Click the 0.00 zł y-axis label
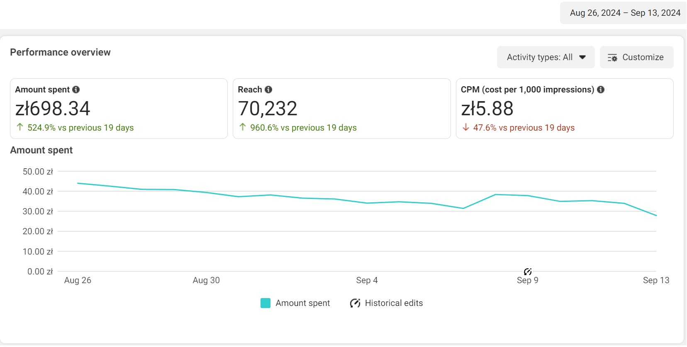This screenshot has height=347, width=687. tap(40, 272)
